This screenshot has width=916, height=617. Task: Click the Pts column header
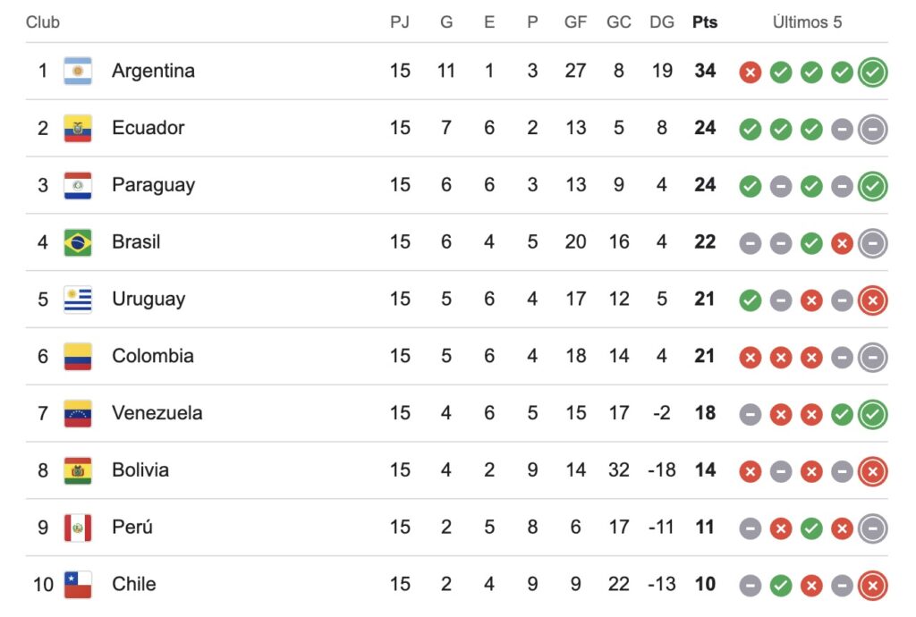point(705,22)
